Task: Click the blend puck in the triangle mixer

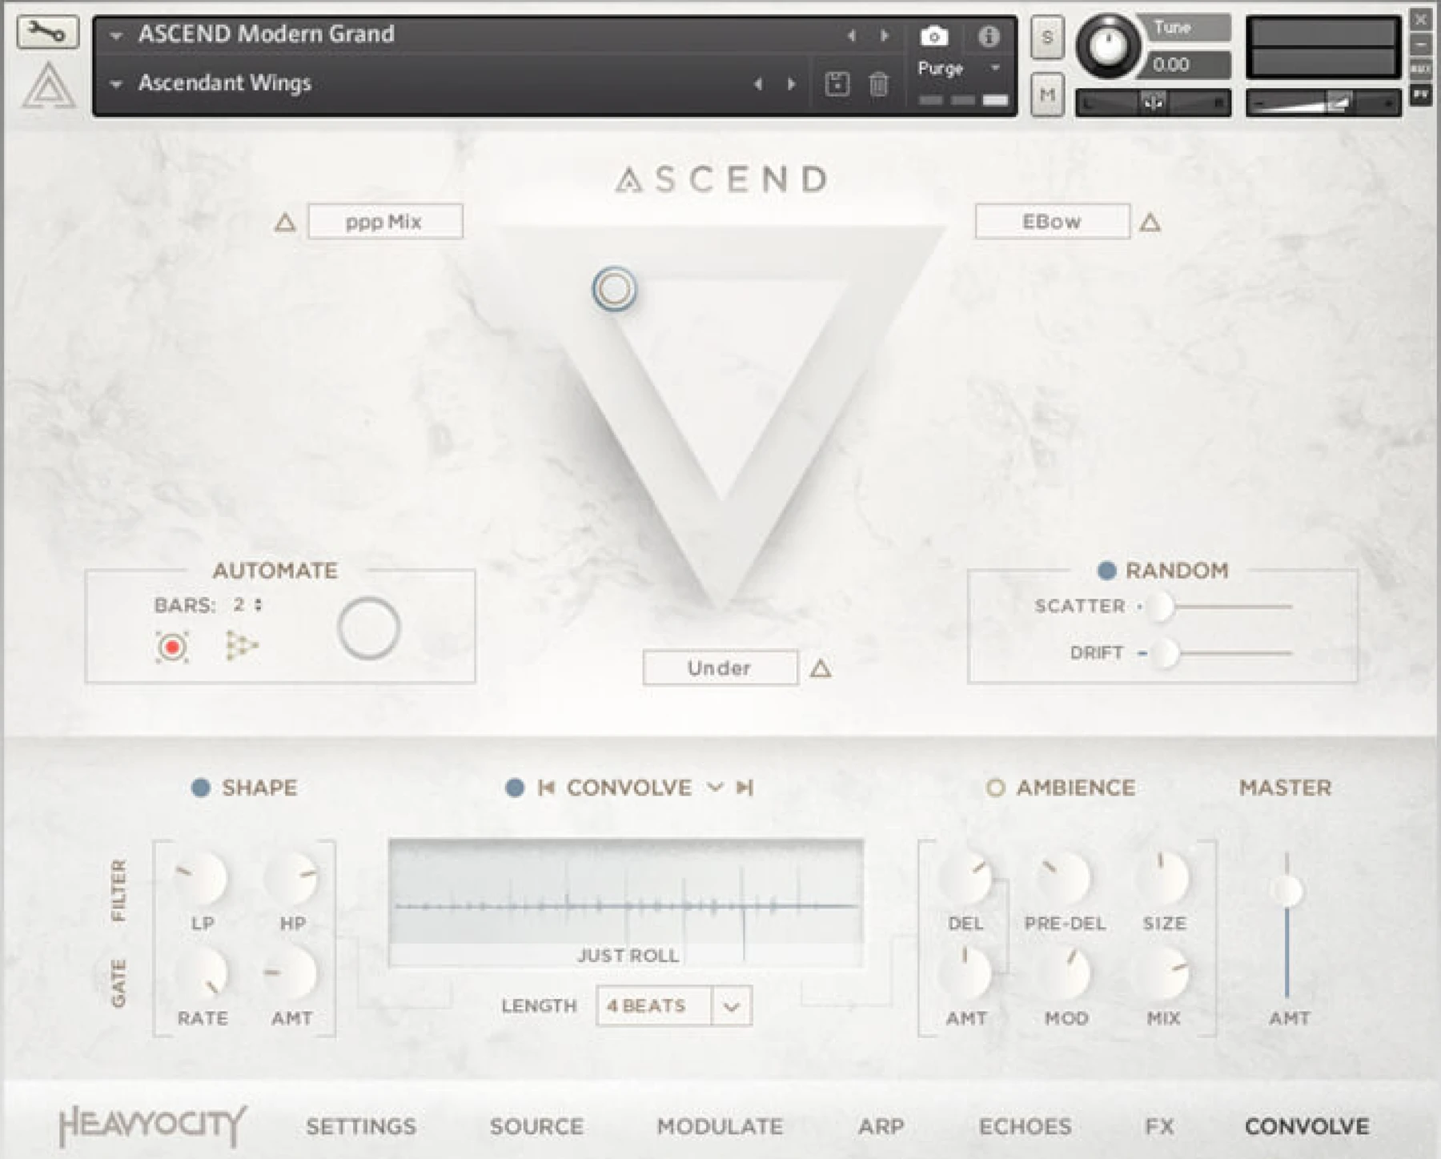Action: coord(615,289)
